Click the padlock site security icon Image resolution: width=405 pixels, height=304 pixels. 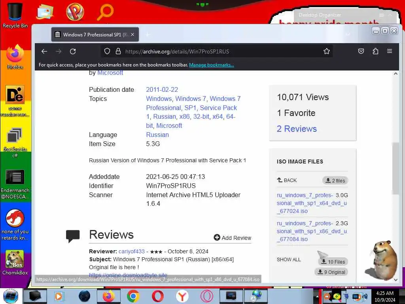[118, 51]
